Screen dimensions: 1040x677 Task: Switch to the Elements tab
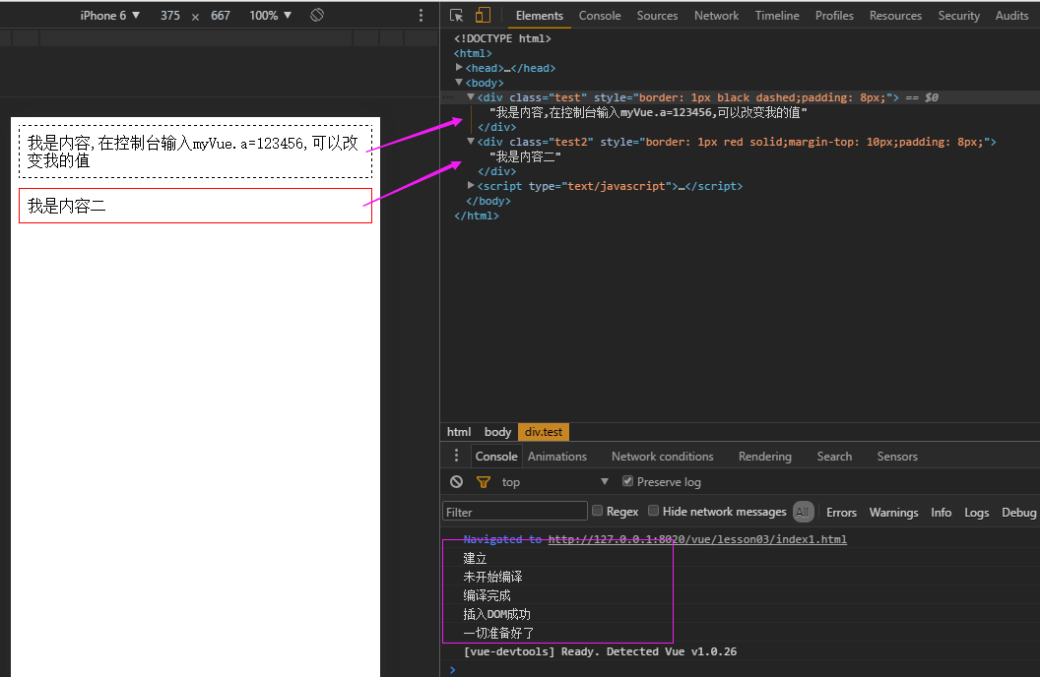click(540, 15)
